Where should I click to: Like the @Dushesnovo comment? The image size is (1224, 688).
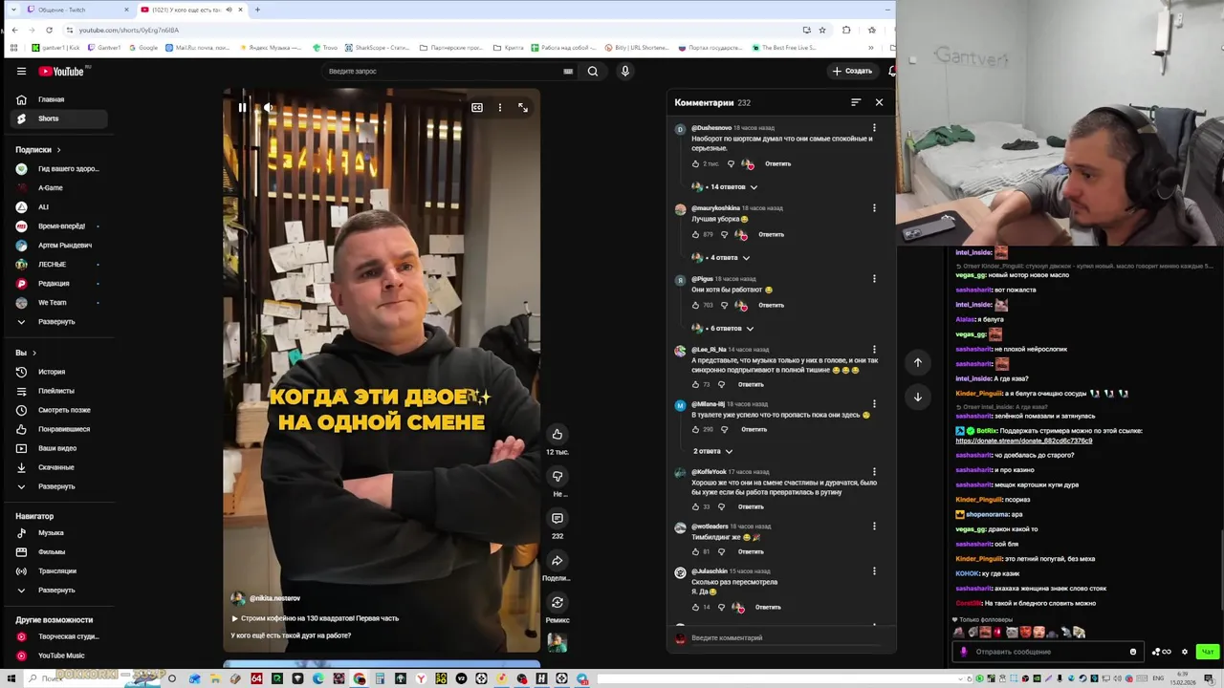coord(696,163)
